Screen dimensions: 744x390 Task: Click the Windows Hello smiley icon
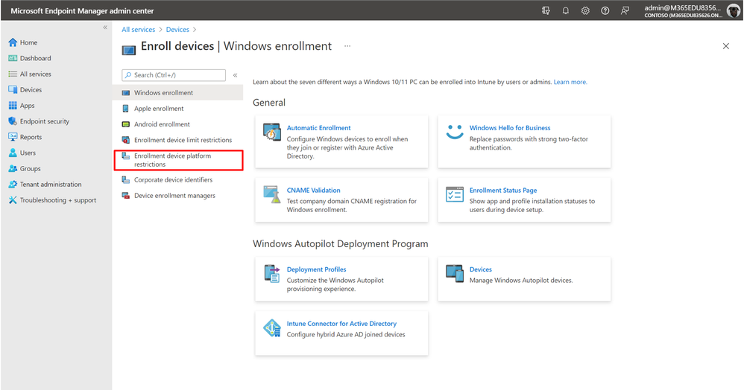tap(455, 132)
